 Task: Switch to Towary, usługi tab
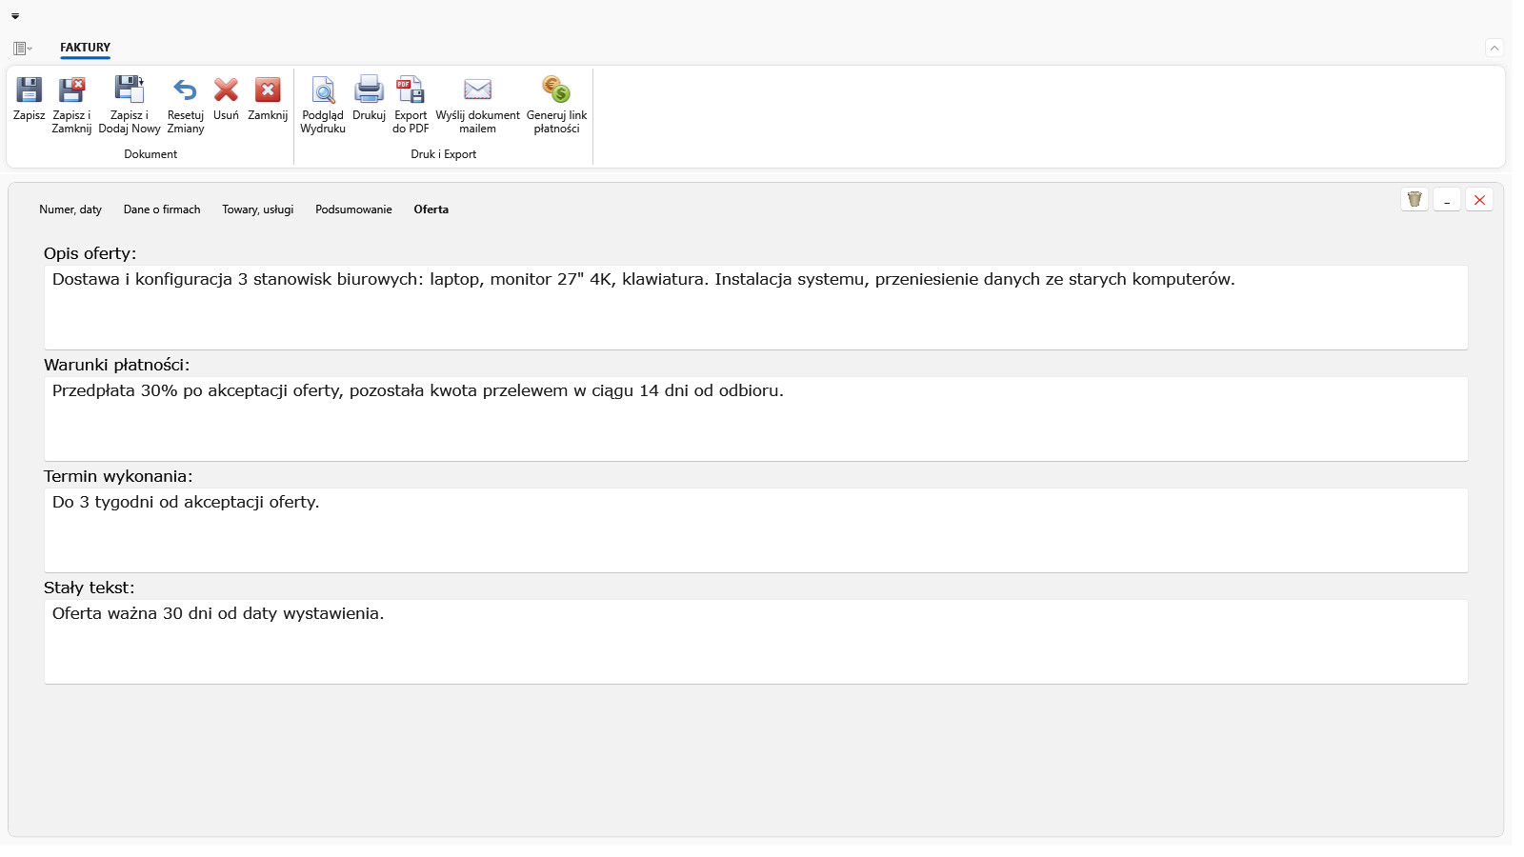coord(258,209)
